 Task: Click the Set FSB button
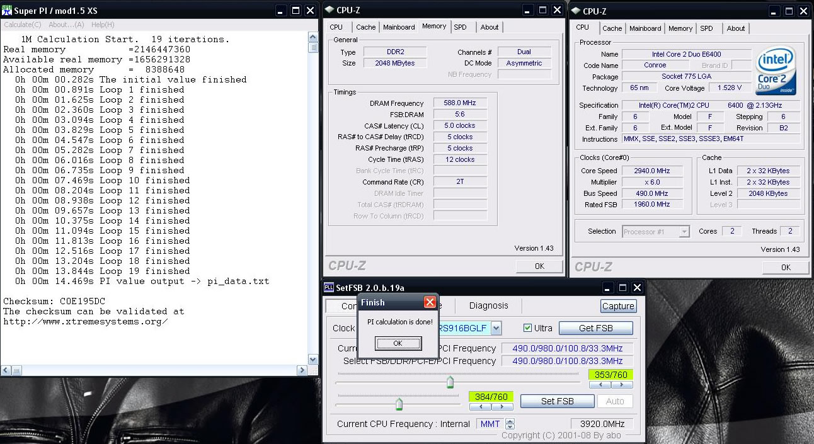click(x=558, y=401)
